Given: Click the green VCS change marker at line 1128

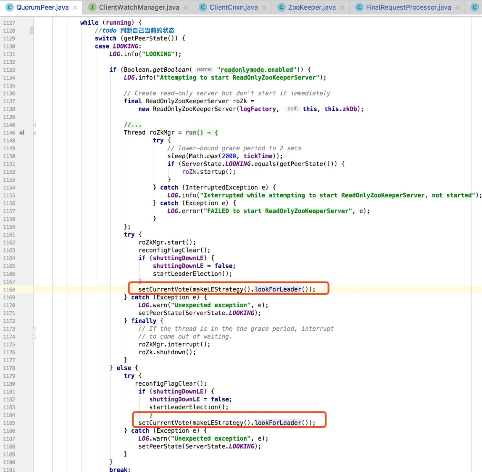Looking at the screenshot, I should point(32,31).
